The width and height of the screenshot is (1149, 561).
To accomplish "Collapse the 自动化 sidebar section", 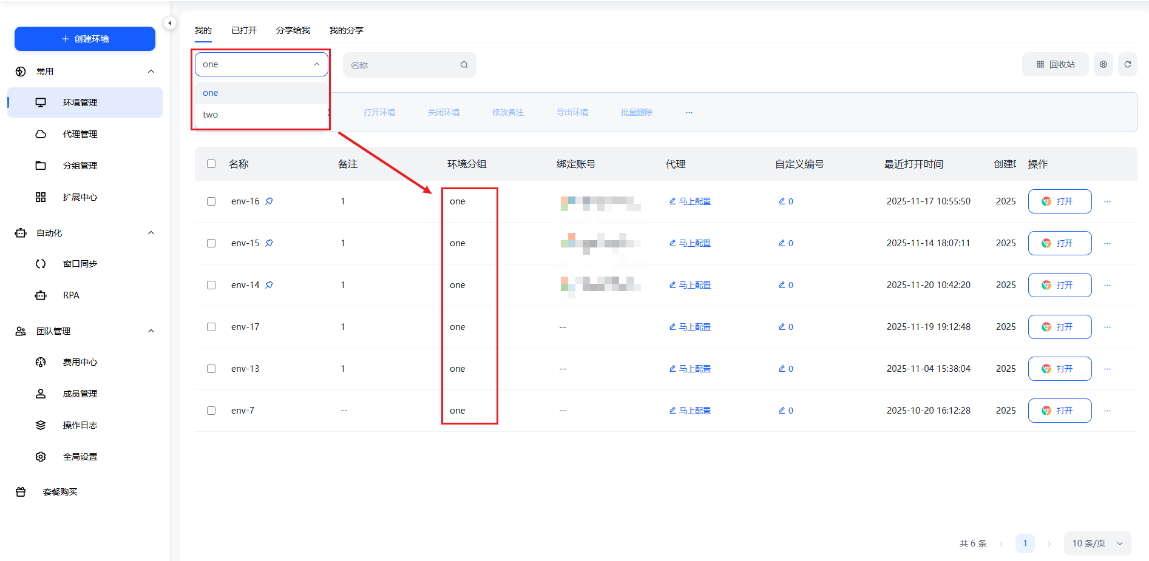I will [x=151, y=233].
